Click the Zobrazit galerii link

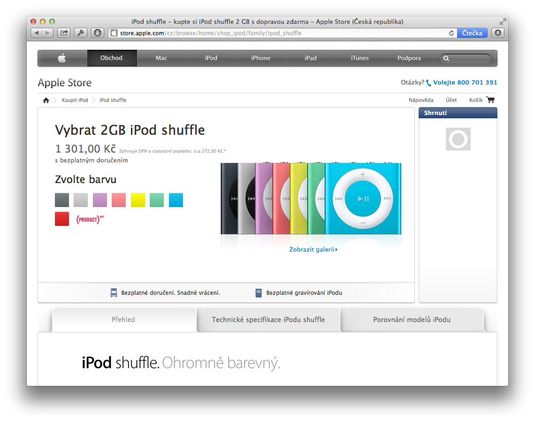pos(313,250)
